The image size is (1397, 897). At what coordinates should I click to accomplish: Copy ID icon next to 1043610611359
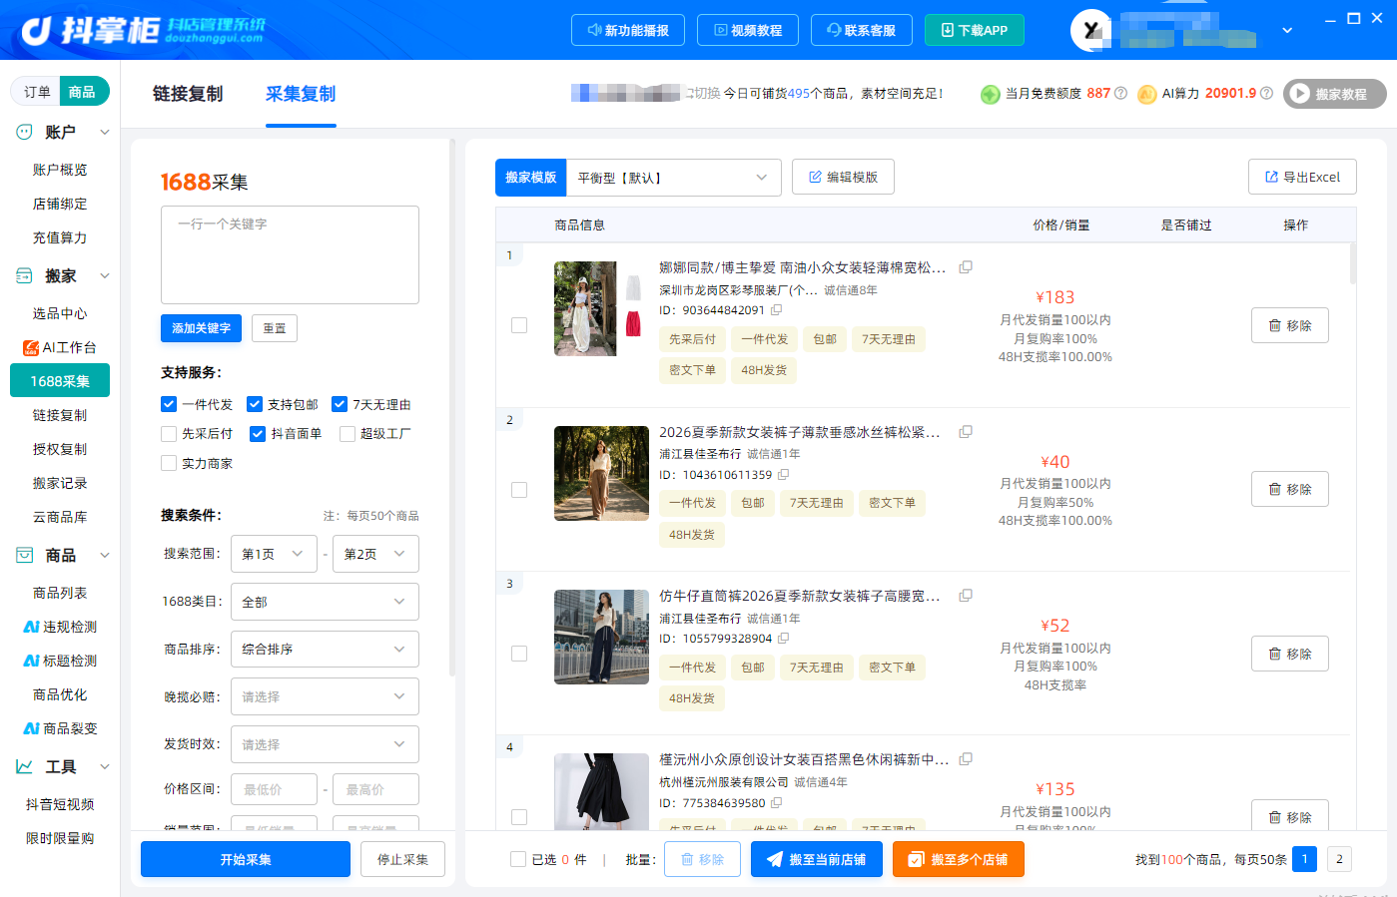tap(783, 475)
